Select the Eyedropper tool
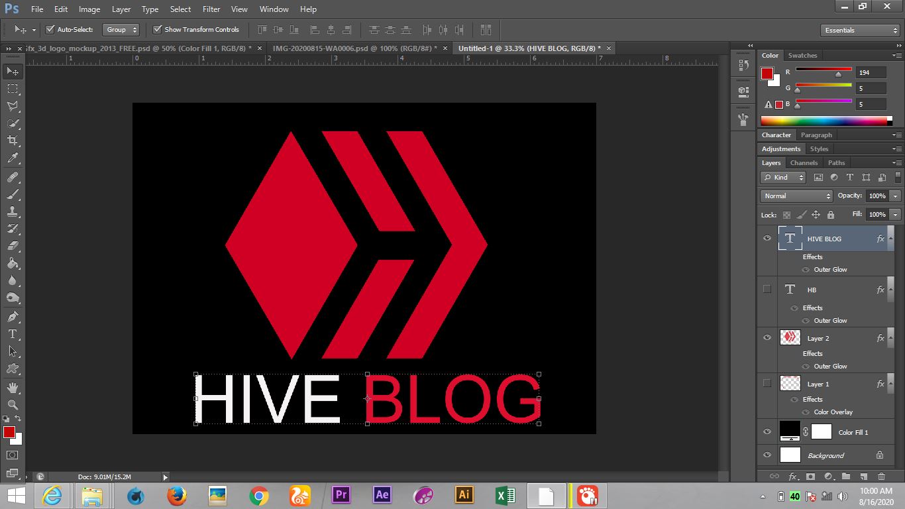 pos(13,158)
